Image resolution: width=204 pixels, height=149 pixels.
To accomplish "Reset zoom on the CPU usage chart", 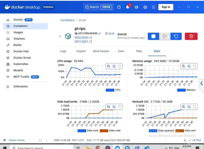I will [x=120, y=66].
